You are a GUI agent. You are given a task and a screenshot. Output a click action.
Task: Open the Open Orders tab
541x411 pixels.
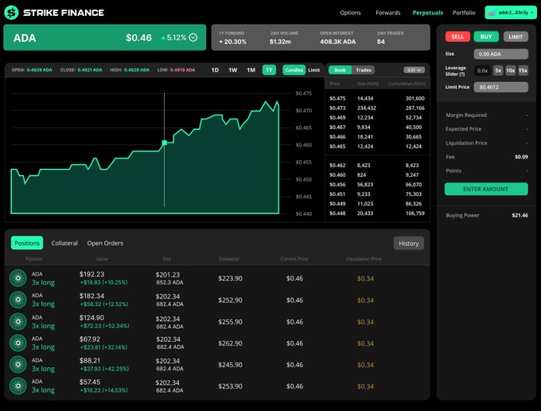point(105,243)
